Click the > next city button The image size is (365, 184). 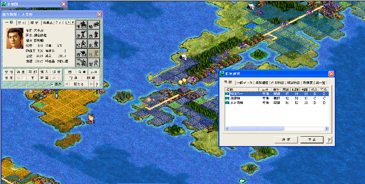(91, 84)
